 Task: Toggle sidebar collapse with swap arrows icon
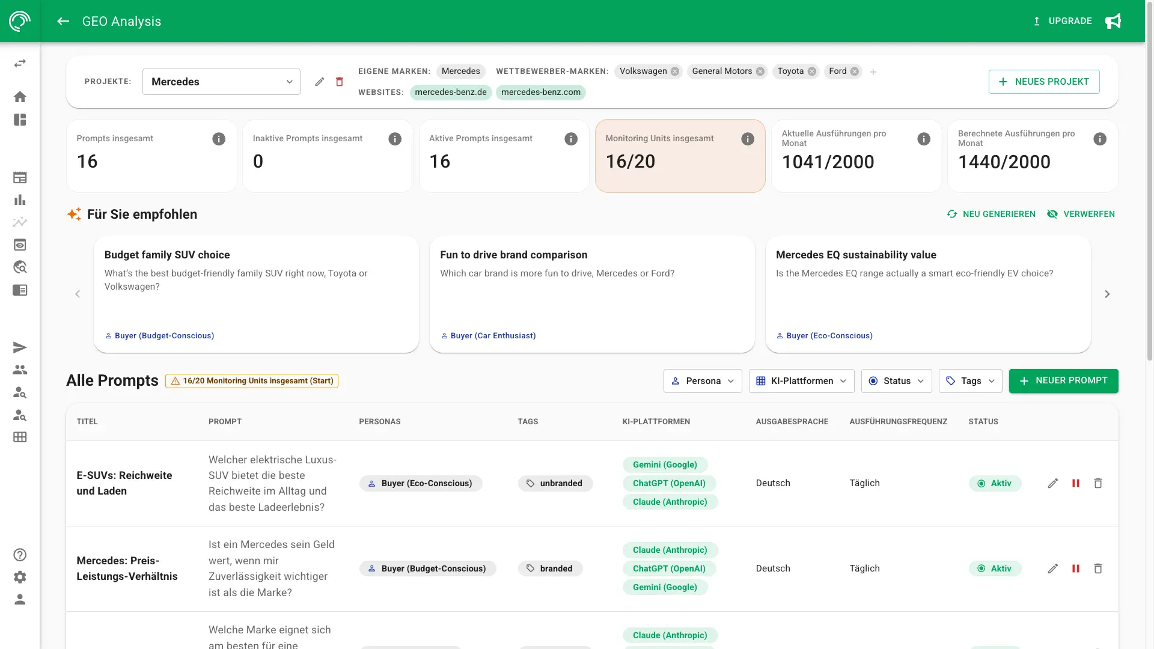tap(20, 63)
